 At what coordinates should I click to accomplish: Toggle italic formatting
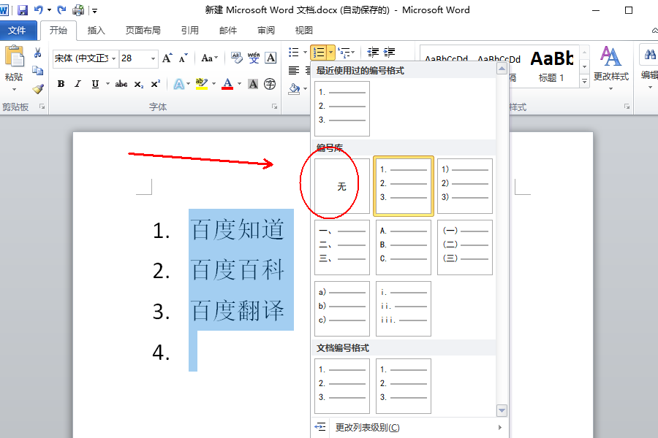[x=77, y=84]
